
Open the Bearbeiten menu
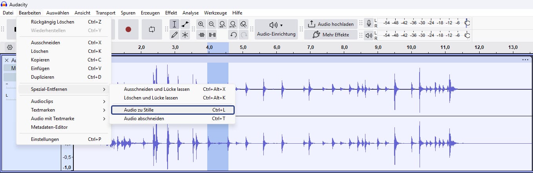pos(30,13)
